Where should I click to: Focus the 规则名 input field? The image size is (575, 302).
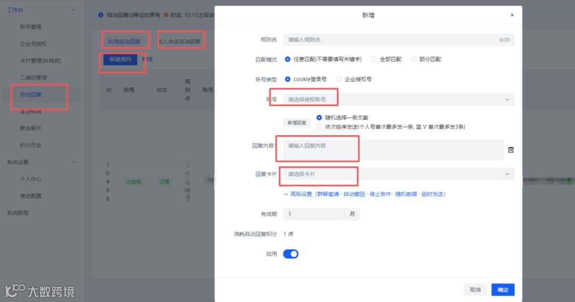[399, 39]
